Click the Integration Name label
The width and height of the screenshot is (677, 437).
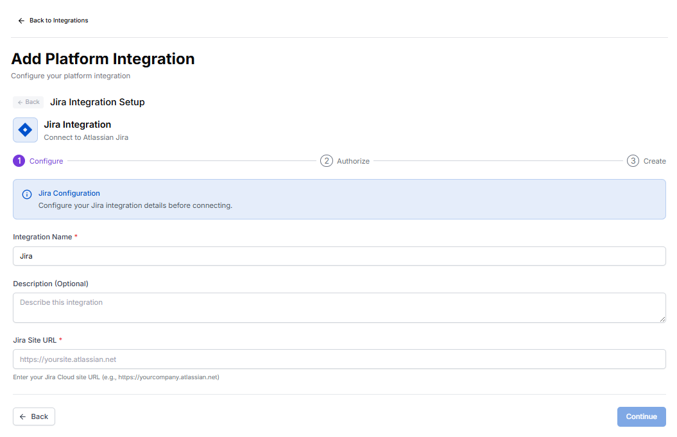coord(42,237)
